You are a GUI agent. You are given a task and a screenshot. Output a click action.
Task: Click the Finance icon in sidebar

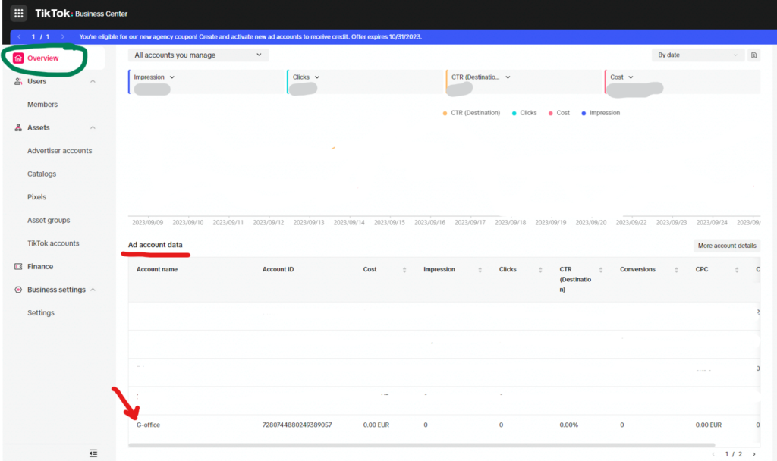18,266
